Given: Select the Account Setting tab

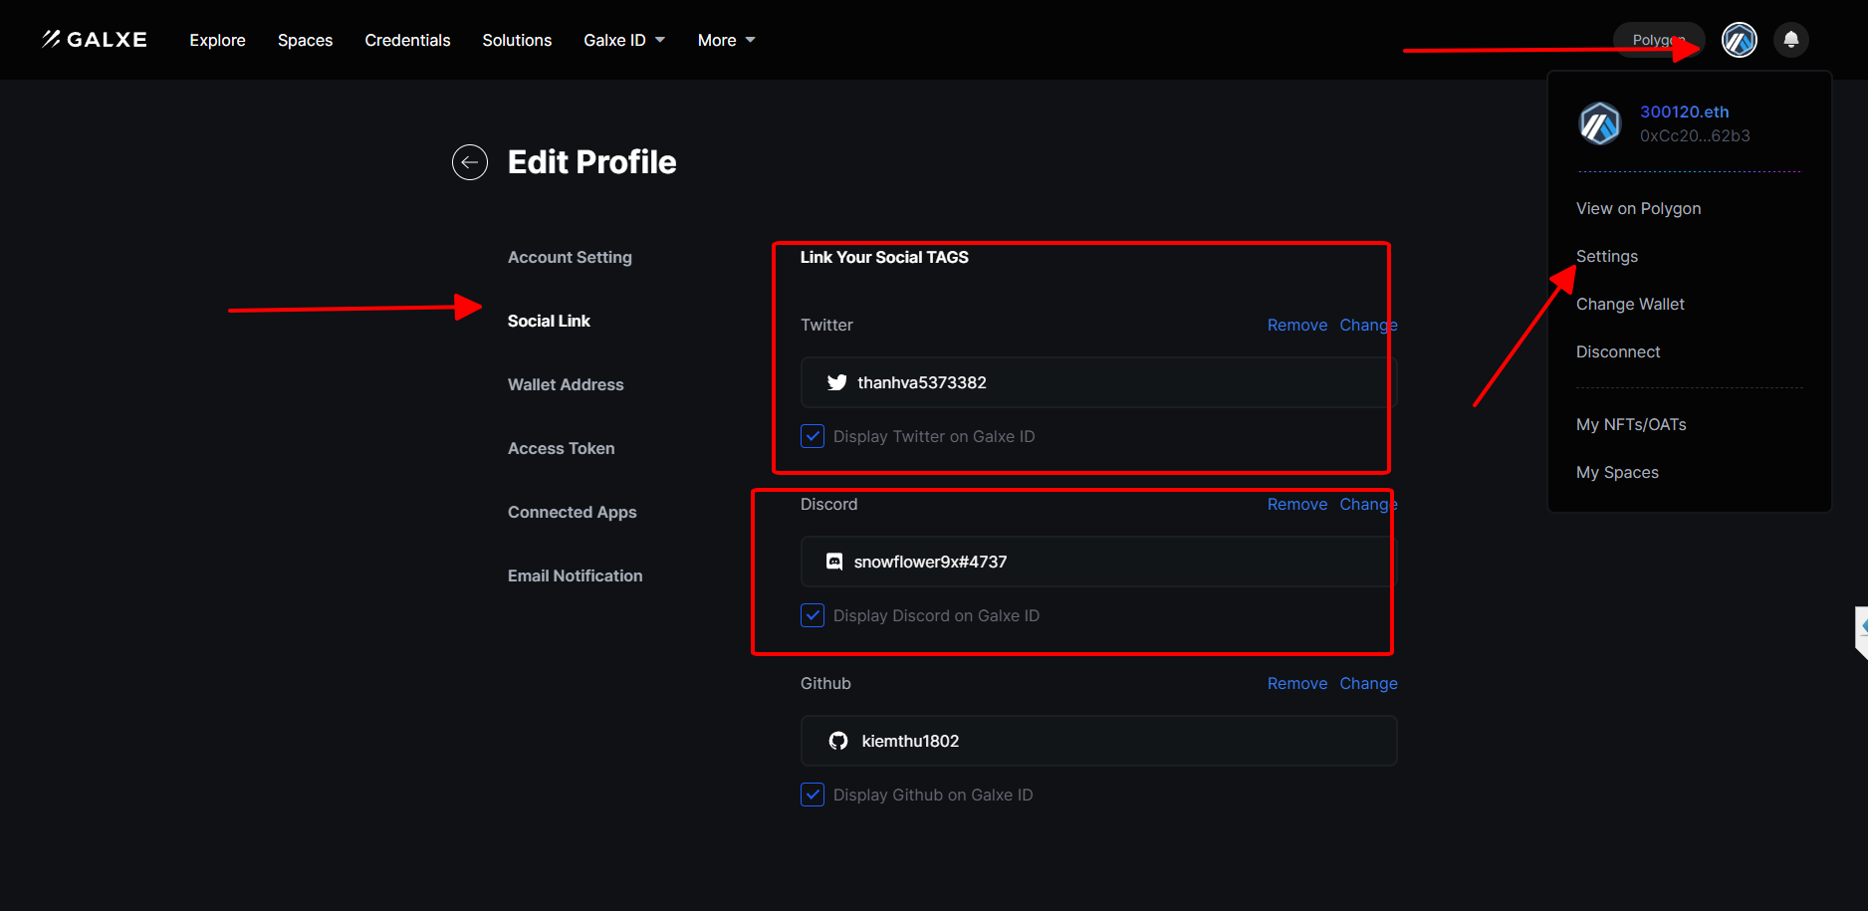Looking at the screenshot, I should [570, 257].
